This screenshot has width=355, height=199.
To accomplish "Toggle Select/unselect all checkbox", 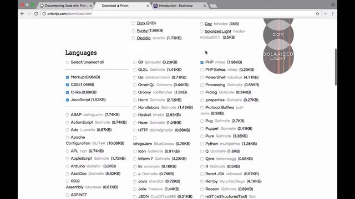I will tap(67, 62).
